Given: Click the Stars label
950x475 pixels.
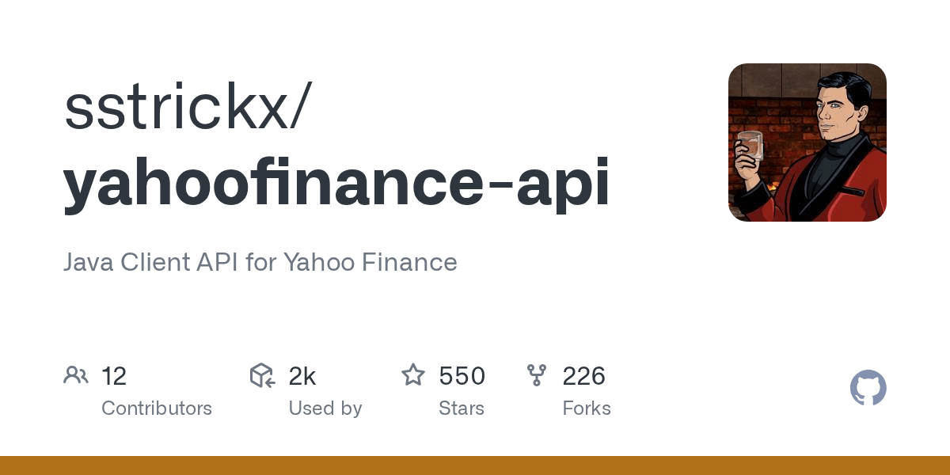Looking at the screenshot, I should (462, 408).
